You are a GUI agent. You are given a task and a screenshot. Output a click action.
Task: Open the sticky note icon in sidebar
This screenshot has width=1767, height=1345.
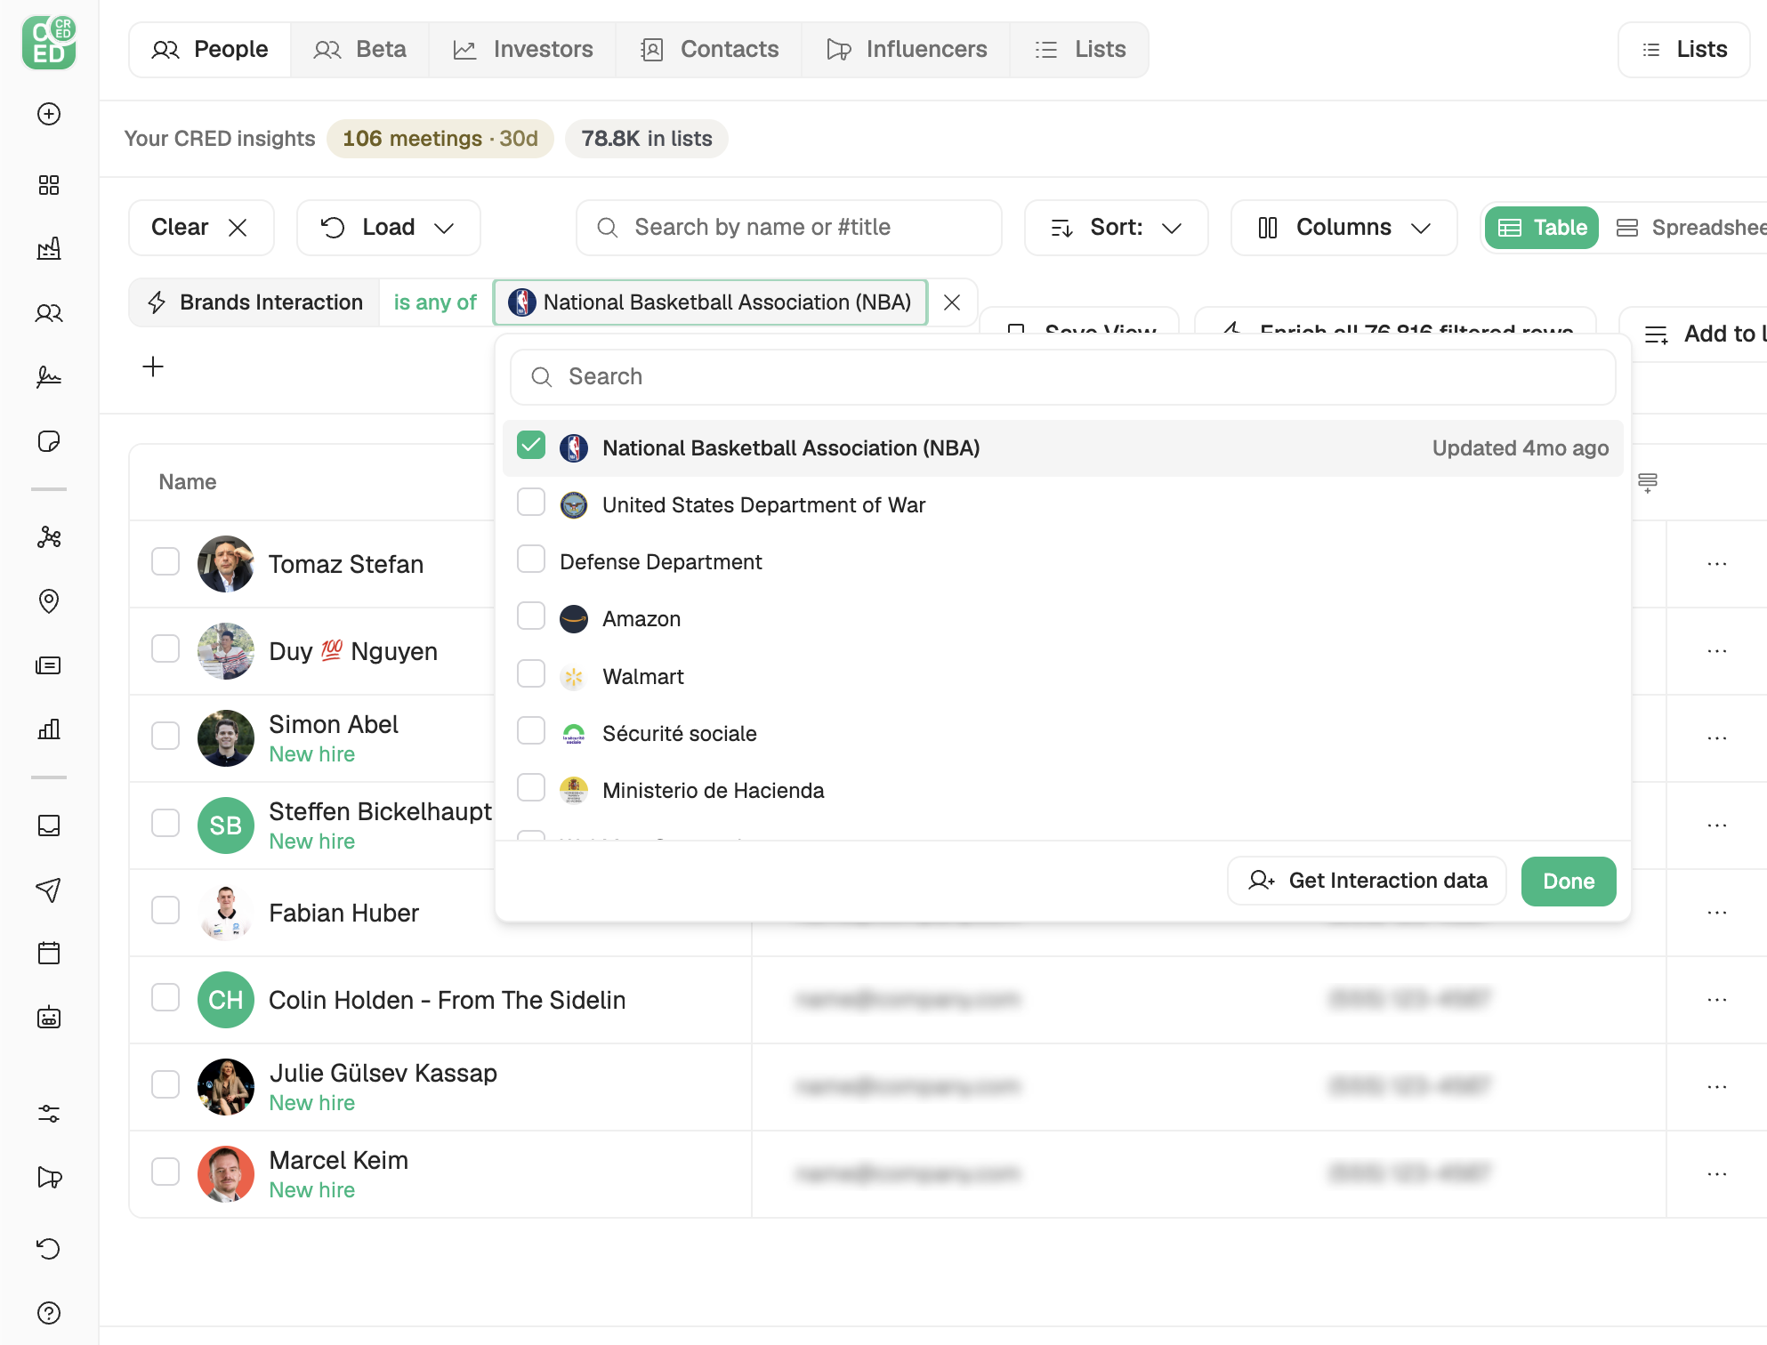49,441
